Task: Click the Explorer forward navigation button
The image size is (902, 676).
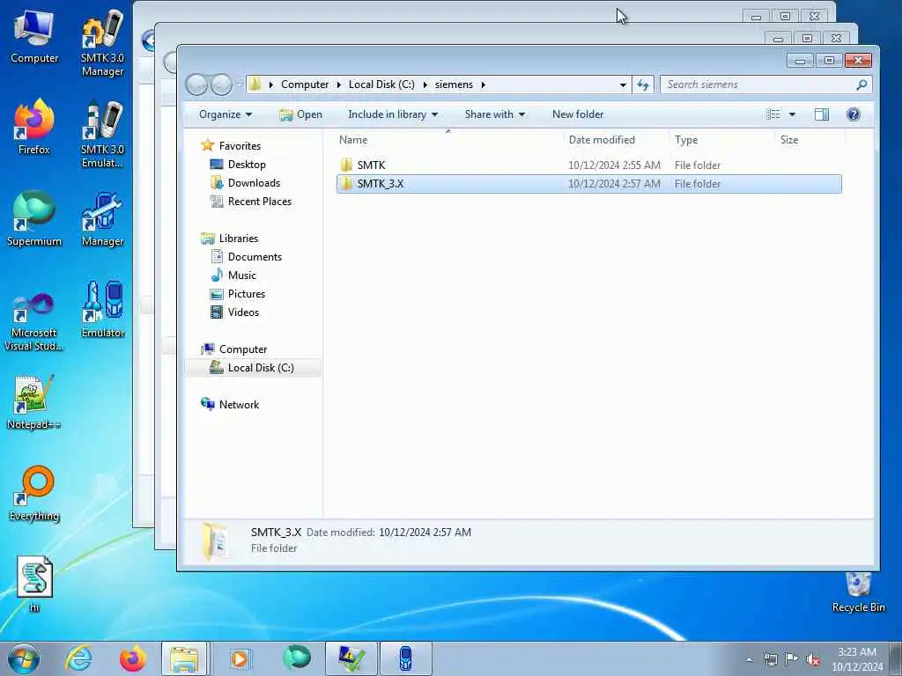Action: tap(221, 85)
